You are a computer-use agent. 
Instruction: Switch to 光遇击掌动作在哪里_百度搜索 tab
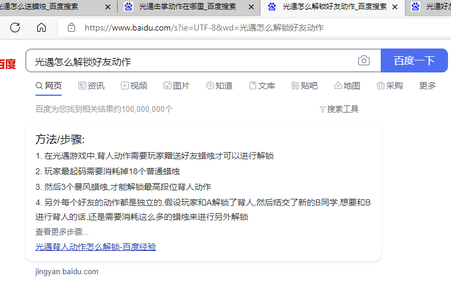pos(187,7)
